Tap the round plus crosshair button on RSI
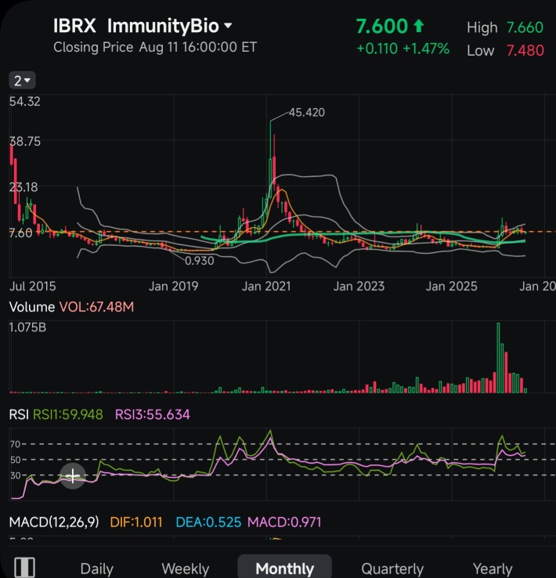The width and height of the screenshot is (556, 578). pos(73,476)
